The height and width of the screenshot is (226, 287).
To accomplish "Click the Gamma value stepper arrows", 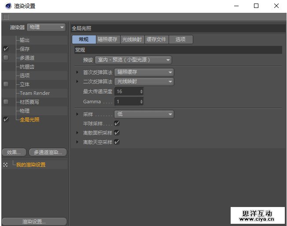I will (141, 102).
